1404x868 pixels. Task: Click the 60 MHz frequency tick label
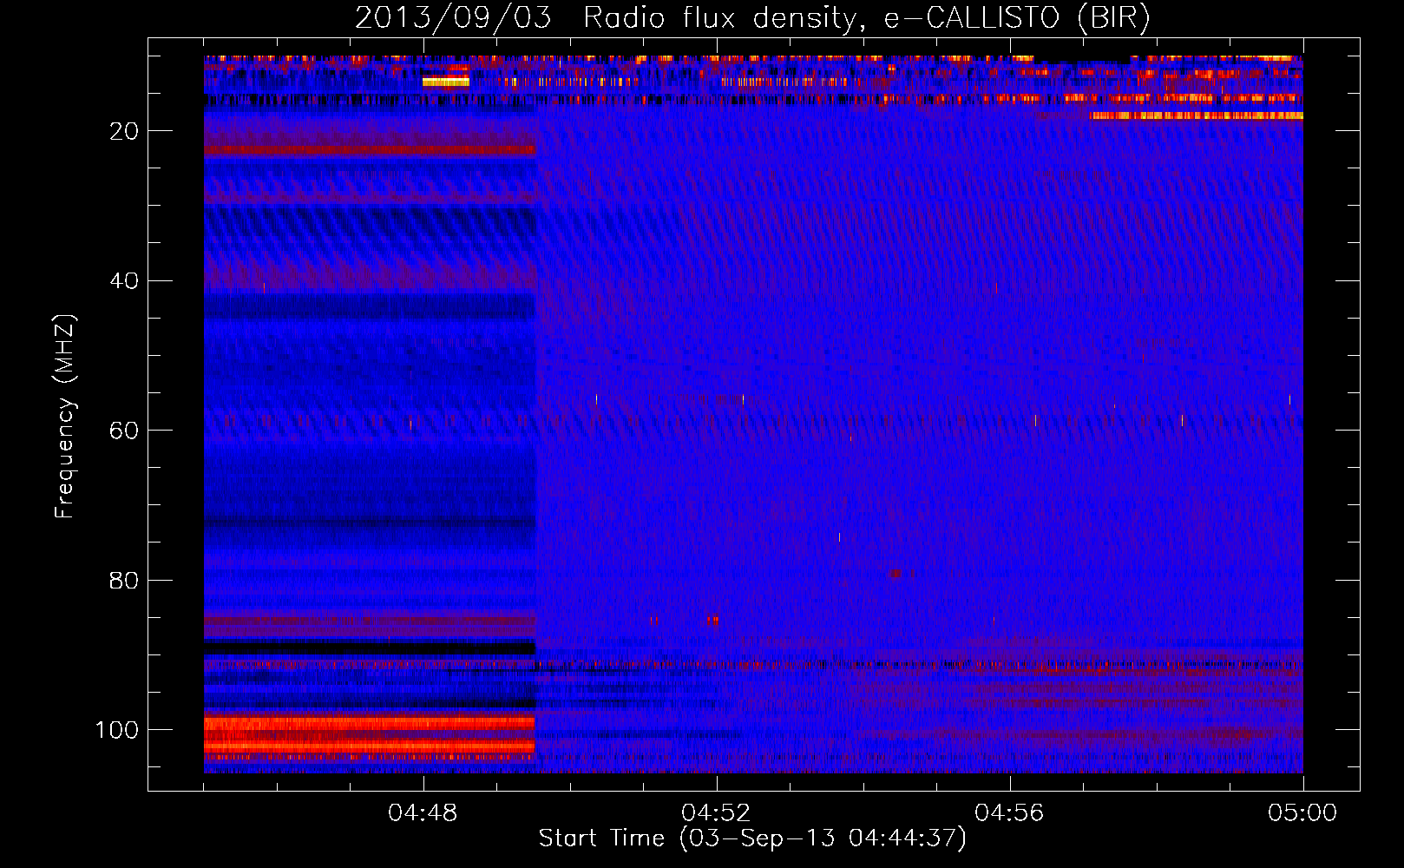click(x=125, y=431)
